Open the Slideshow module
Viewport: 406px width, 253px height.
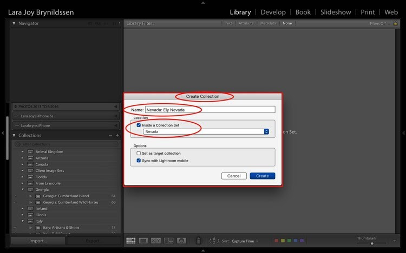click(x=336, y=12)
